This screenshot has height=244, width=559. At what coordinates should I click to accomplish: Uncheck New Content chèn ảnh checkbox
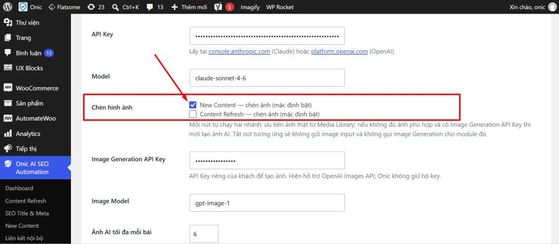193,105
